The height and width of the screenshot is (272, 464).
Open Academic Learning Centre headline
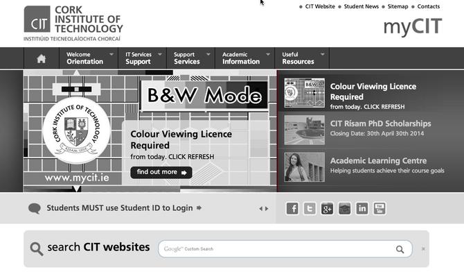(x=379, y=160)
